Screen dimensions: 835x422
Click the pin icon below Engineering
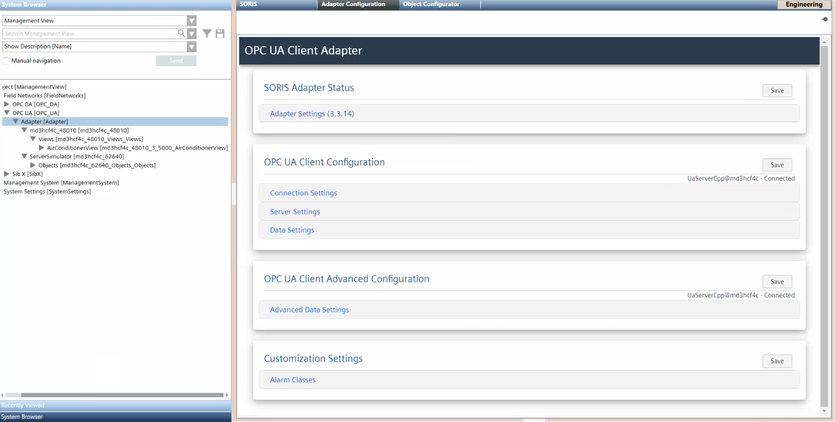(824, 19)
